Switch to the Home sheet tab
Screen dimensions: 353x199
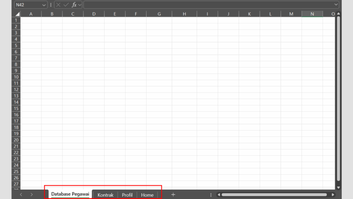pos(147,195)
